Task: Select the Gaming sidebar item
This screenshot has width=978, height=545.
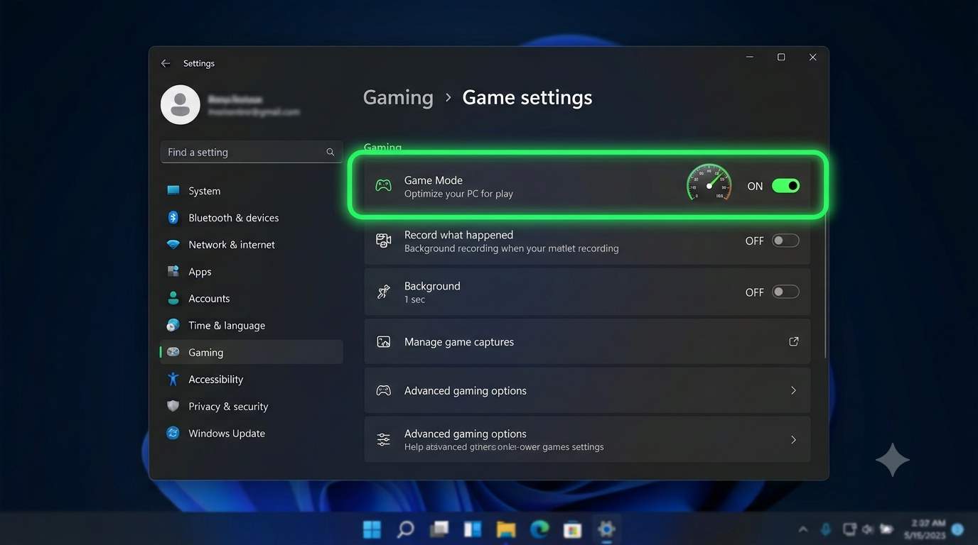Action: tap(252, 352)
